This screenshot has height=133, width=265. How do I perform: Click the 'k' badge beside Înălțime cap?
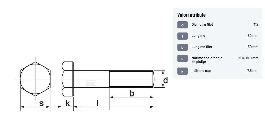point(182,71)
